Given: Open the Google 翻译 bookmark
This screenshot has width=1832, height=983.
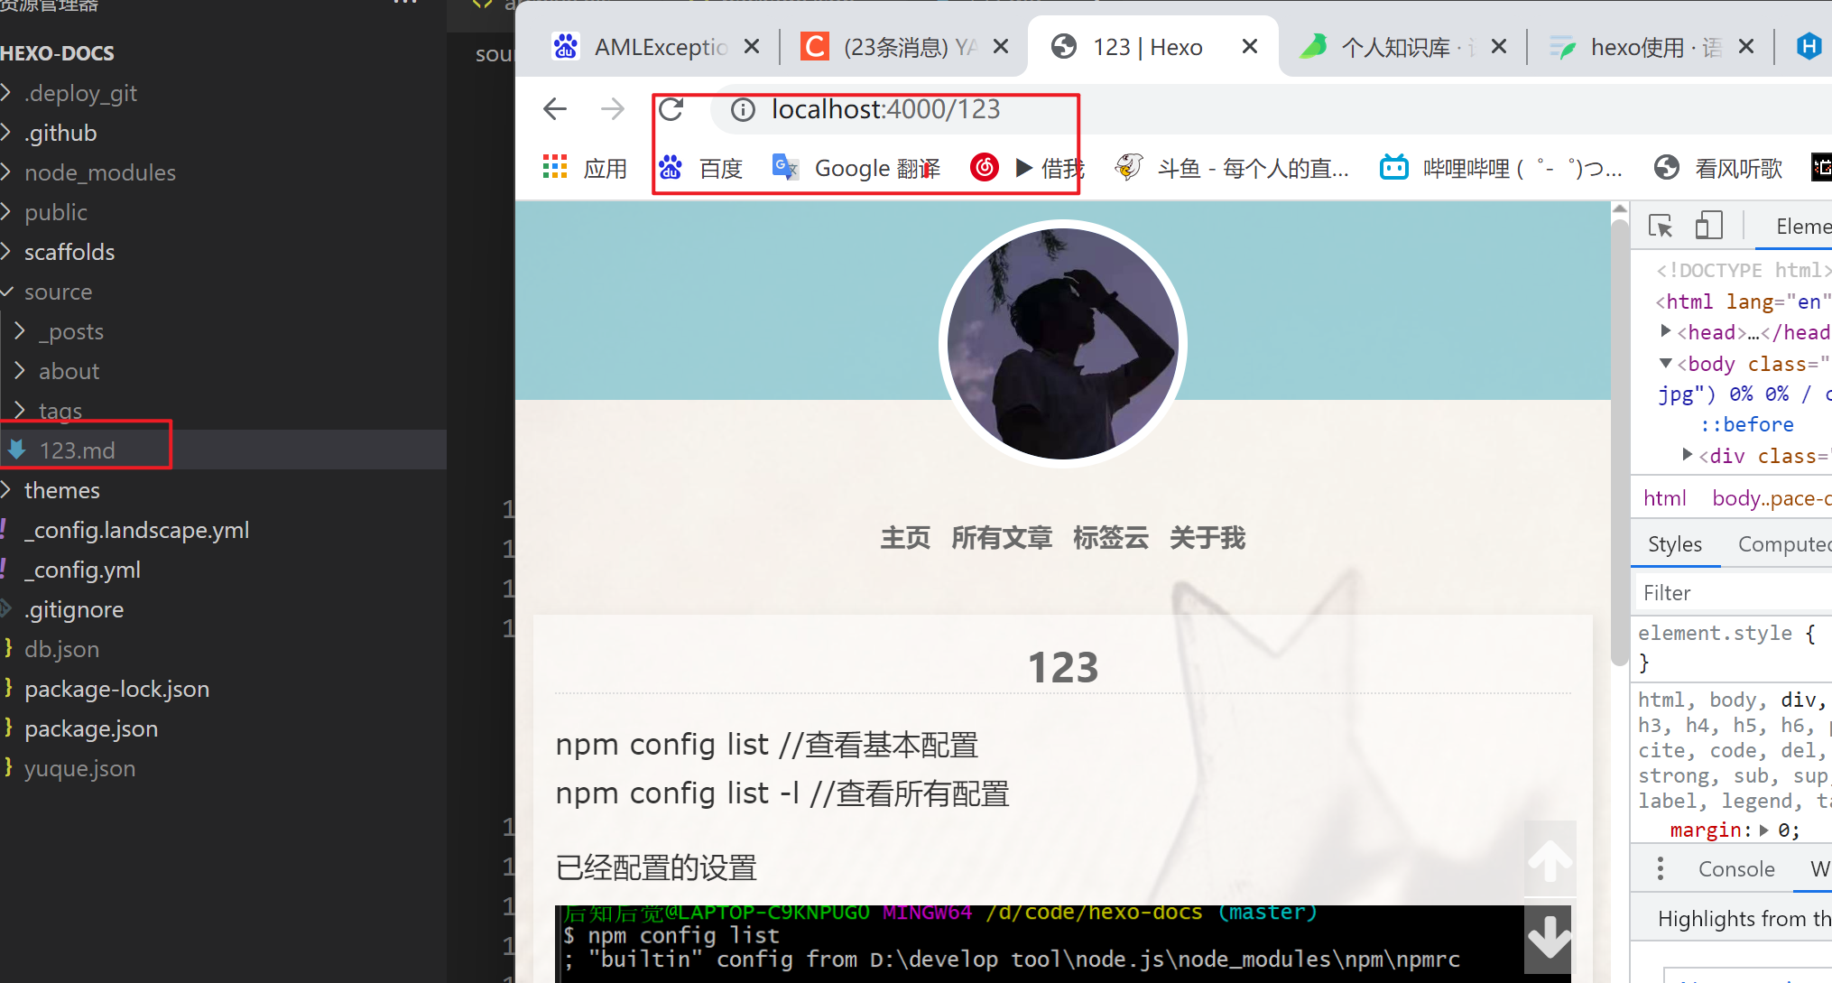Looking at the screenshot, I should [856, 168].
